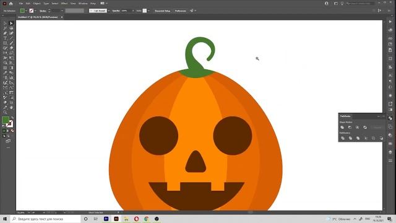Click the Intersect shape mode icon
This screenshot has height=223, width=396.
(358, 127)
